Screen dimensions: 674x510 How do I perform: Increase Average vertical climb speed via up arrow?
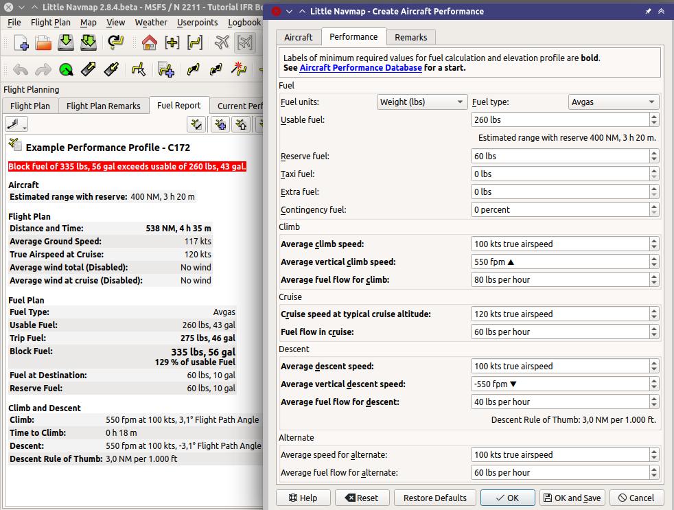[x=654, y=259]
